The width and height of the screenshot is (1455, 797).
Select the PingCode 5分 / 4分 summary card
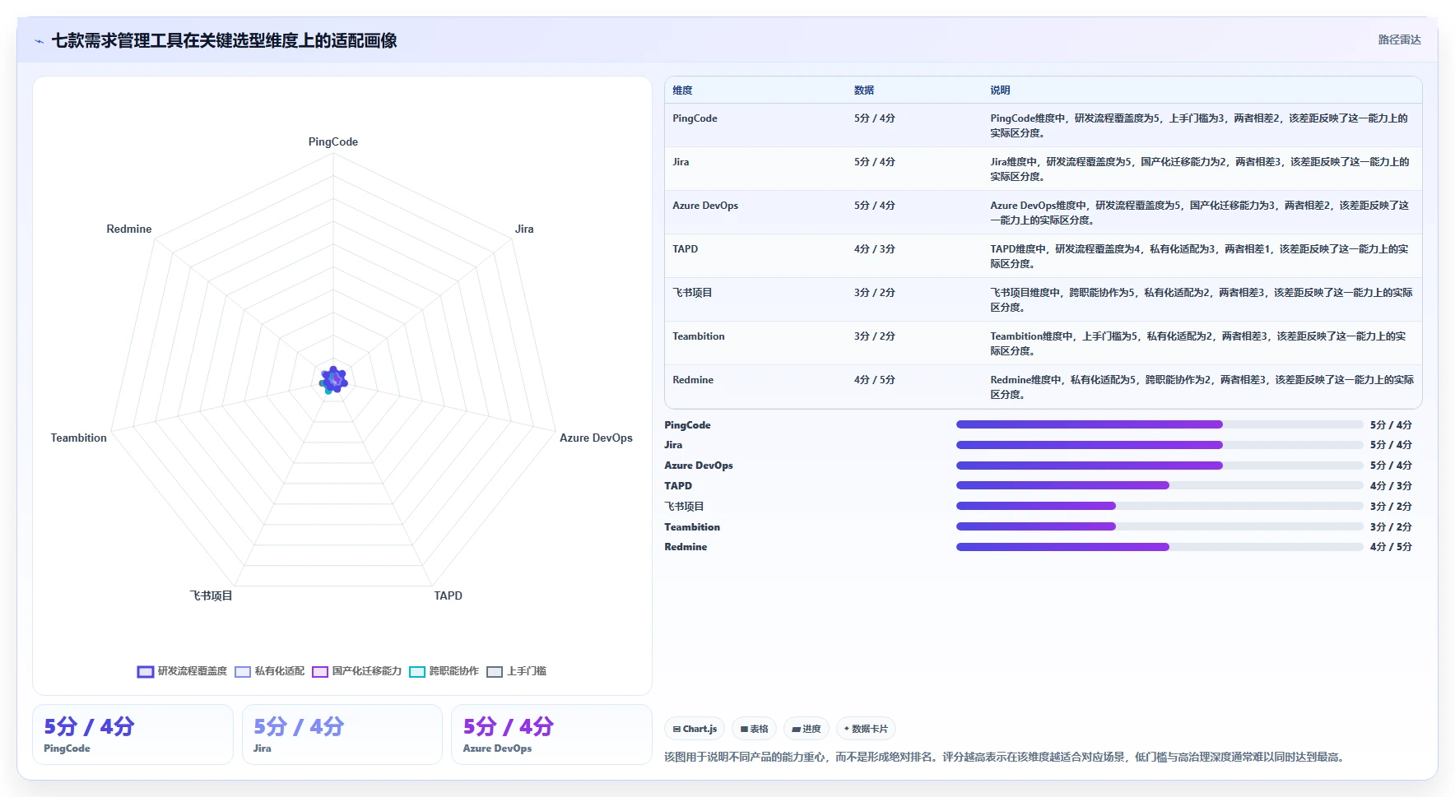pyautogui.click(x=132, y=734)
